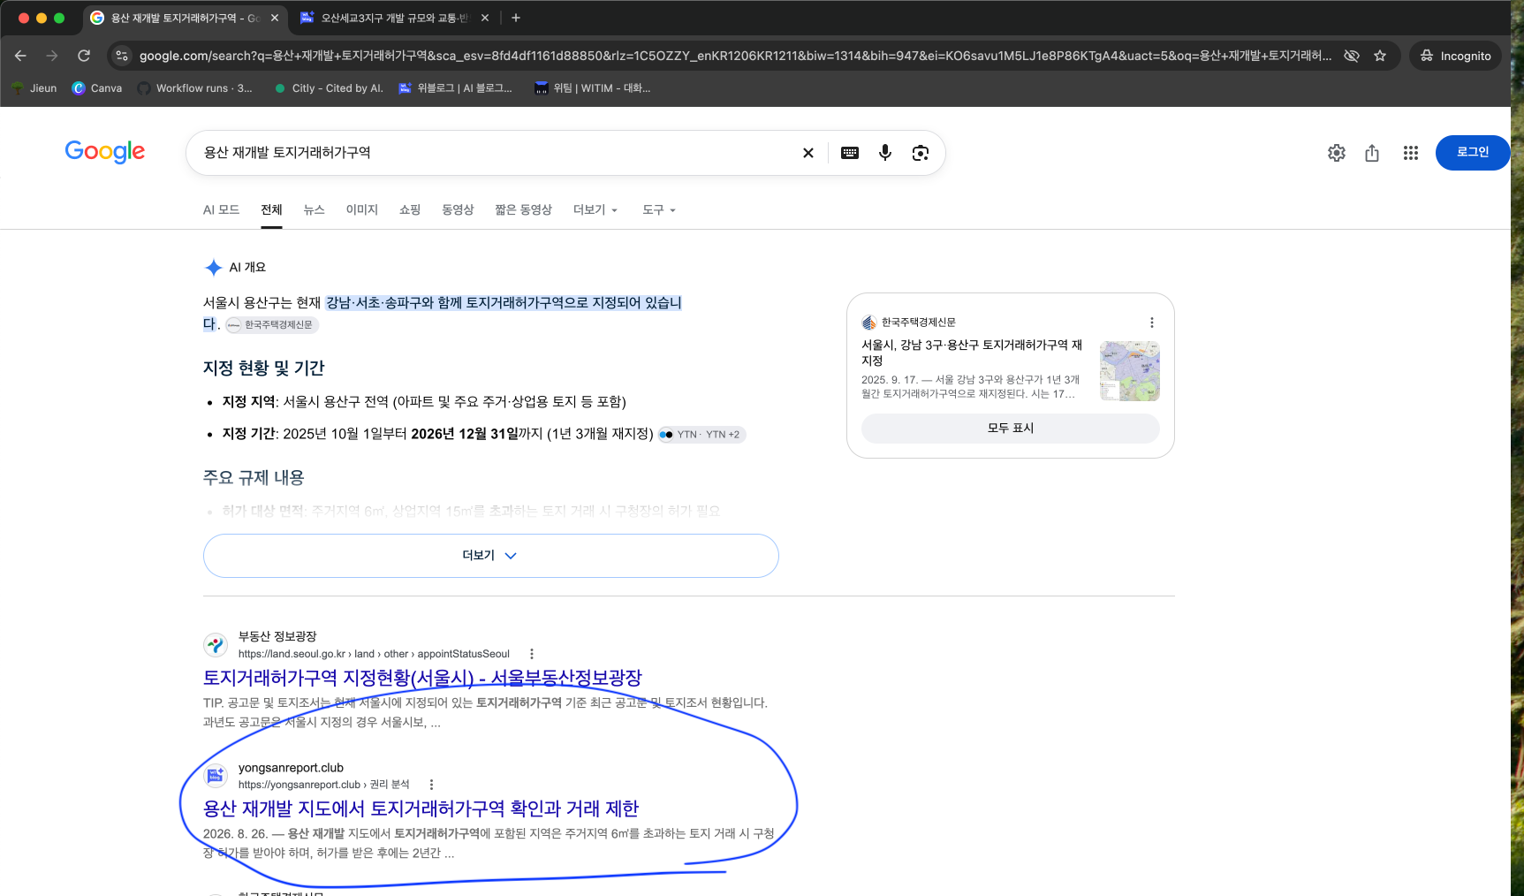Open options for the land.seoul.go.kr result

point(532,654)
